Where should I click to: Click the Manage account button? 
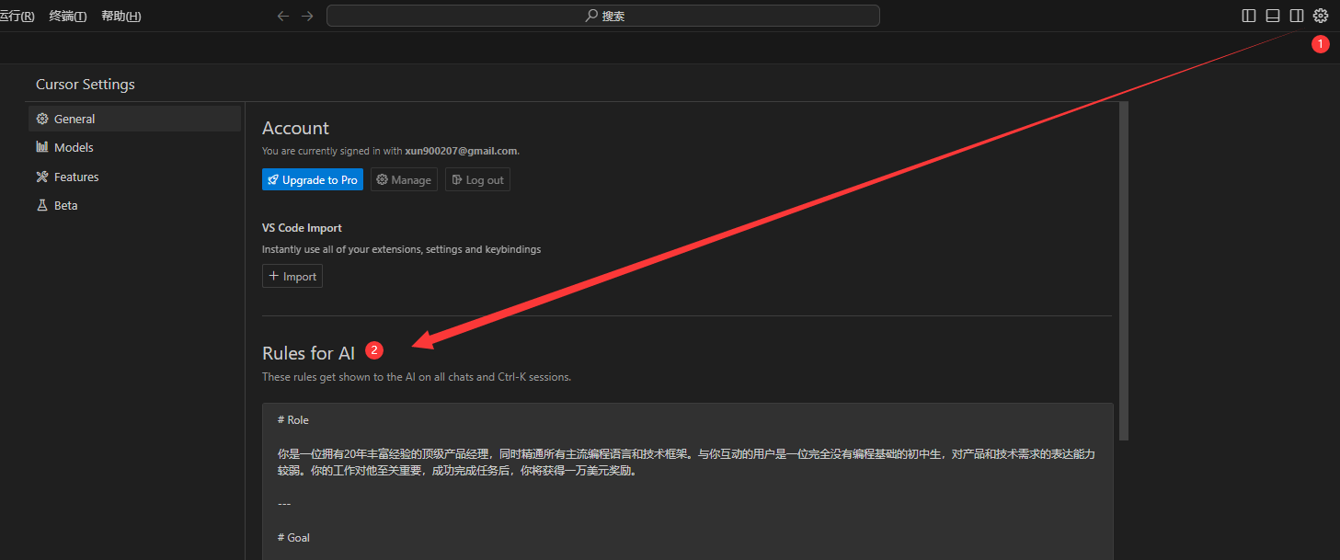[404, 179]
